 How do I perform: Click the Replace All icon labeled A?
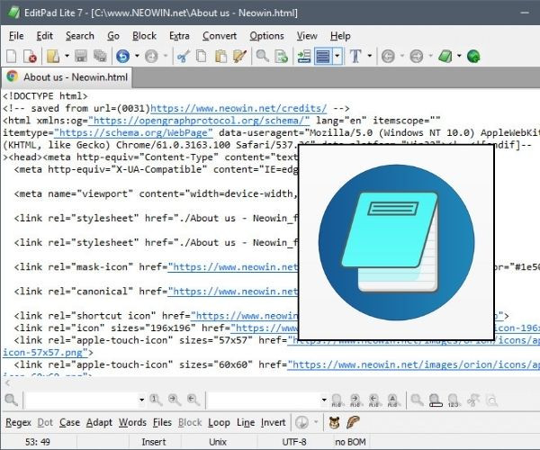click(x=392, y=400)
